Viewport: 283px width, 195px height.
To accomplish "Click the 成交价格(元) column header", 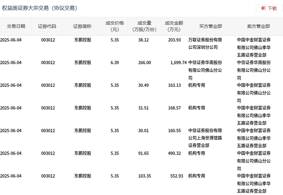I will [115, 26].
